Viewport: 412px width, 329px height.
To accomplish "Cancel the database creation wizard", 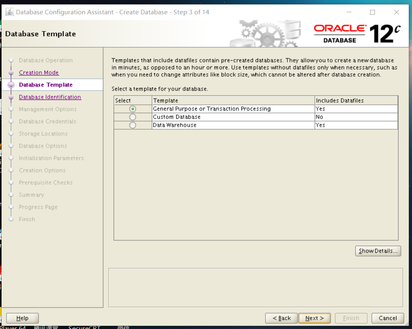I will point(387,318).
